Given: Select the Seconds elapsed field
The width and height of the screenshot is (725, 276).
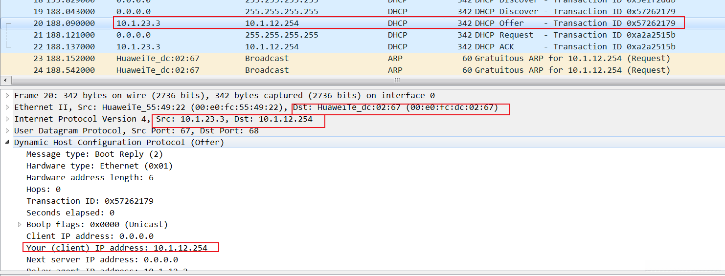Looking at the screenshot, I should [x=70, y=212].
